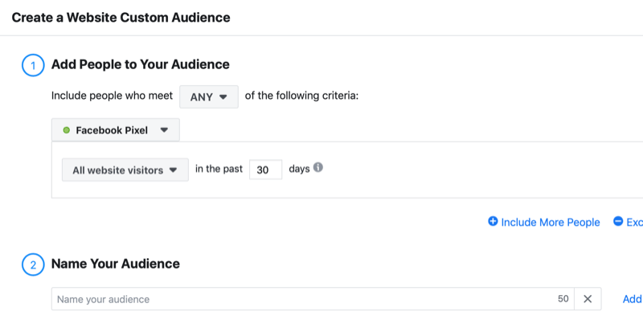The width and height of the screenshot is (643, 336).
Task: Click the Include More People link
Action: coord(550,222)
